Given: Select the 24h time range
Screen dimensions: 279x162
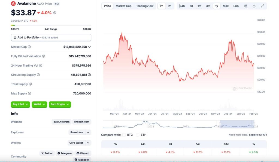Looking at the screenshot, I should pyautogui.click(x=182, y=6).
